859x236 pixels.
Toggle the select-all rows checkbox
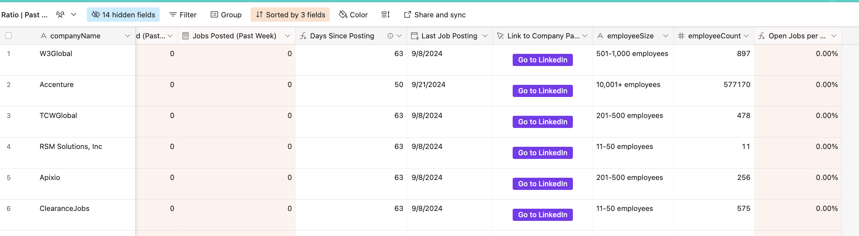(9, 36)
